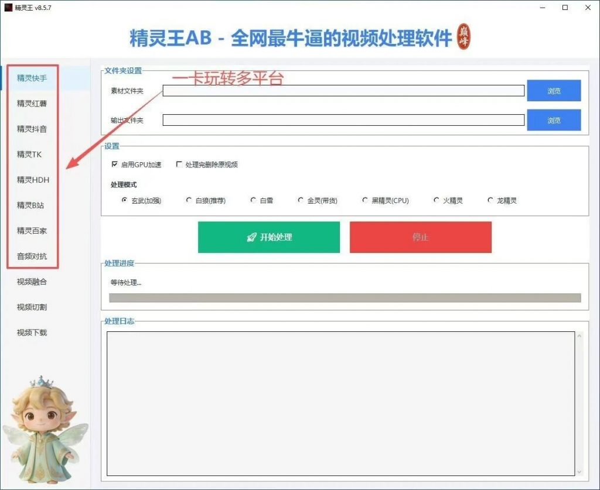
Task: Click the green 开始处理 button
Action: pyautogui.click(x=268, y=237)
